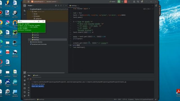Image resolution: width=180 pixels, height=101 pixels.
Task: Click test4.py breadcrumb in status bar
Action: (x=40, y=99)
